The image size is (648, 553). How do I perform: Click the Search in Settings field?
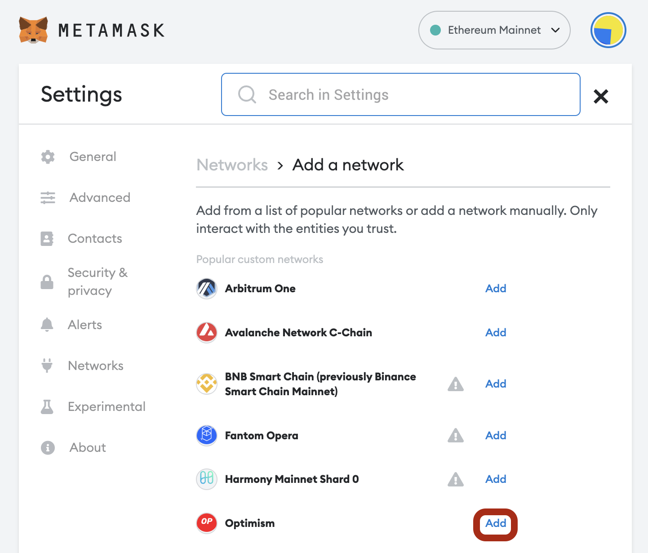coord(401,94)
